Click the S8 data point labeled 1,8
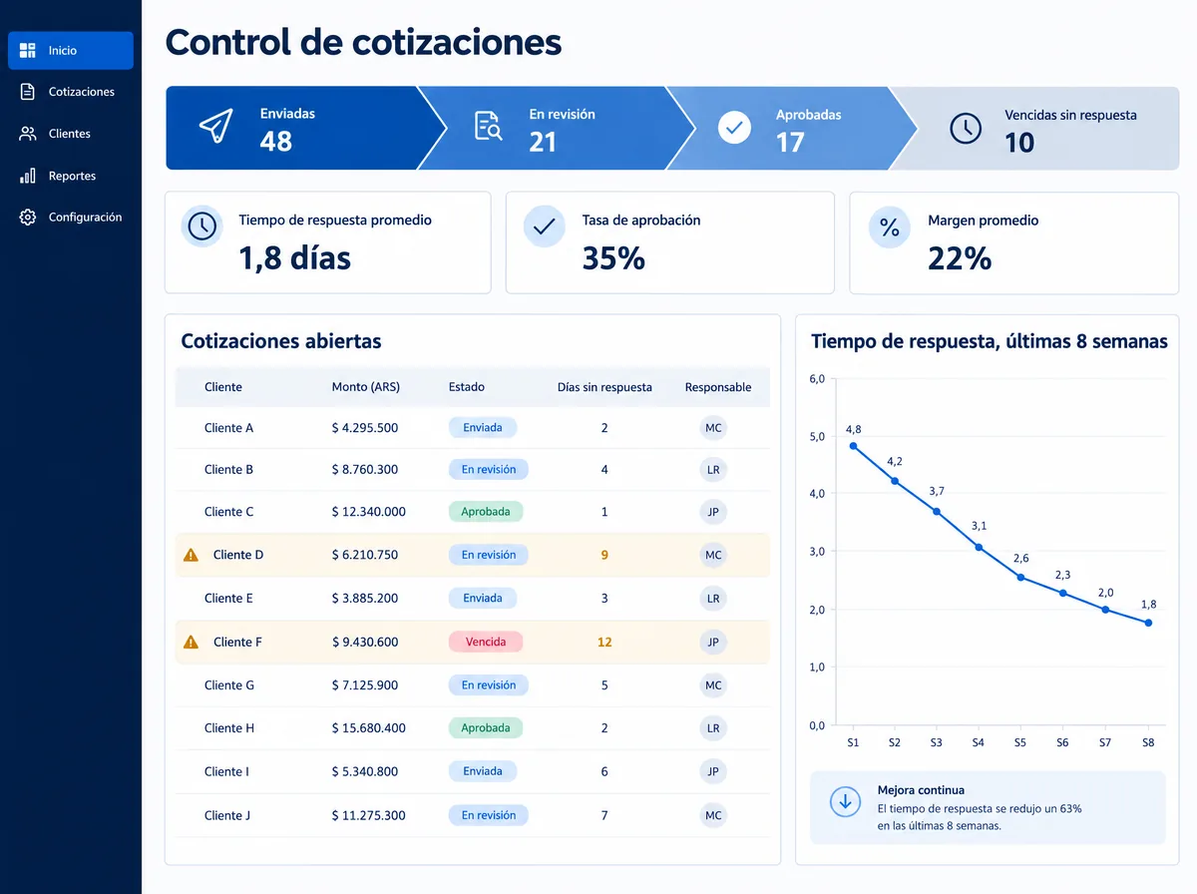This screenshot has height=894, width=1197. coord(1148,623)
